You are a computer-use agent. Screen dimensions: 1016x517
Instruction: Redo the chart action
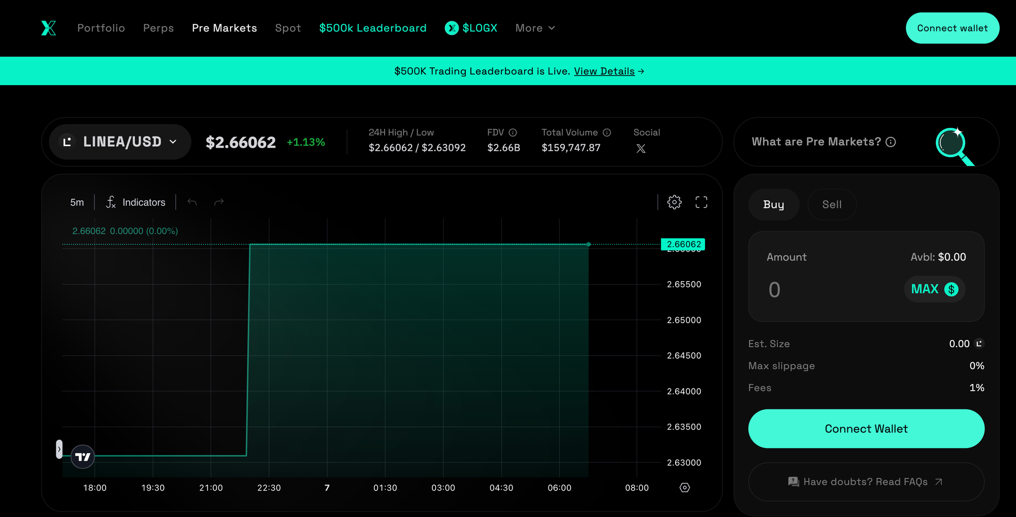(219, 202)
